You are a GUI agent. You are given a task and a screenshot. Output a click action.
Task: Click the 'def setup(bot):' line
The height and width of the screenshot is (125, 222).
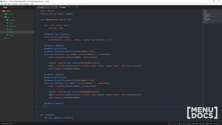pos(48,115)
